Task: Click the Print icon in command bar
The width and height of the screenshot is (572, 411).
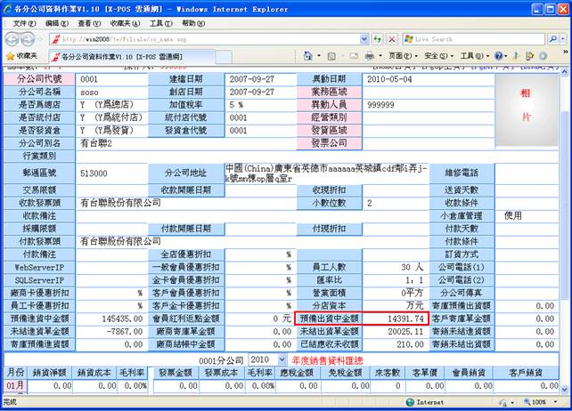Action: pyautogui.click(x=370, y=56)
